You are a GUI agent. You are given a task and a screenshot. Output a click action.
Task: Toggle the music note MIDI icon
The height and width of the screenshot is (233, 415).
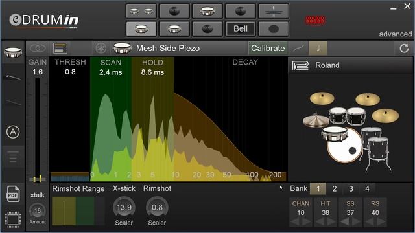(x=318, y=48)
